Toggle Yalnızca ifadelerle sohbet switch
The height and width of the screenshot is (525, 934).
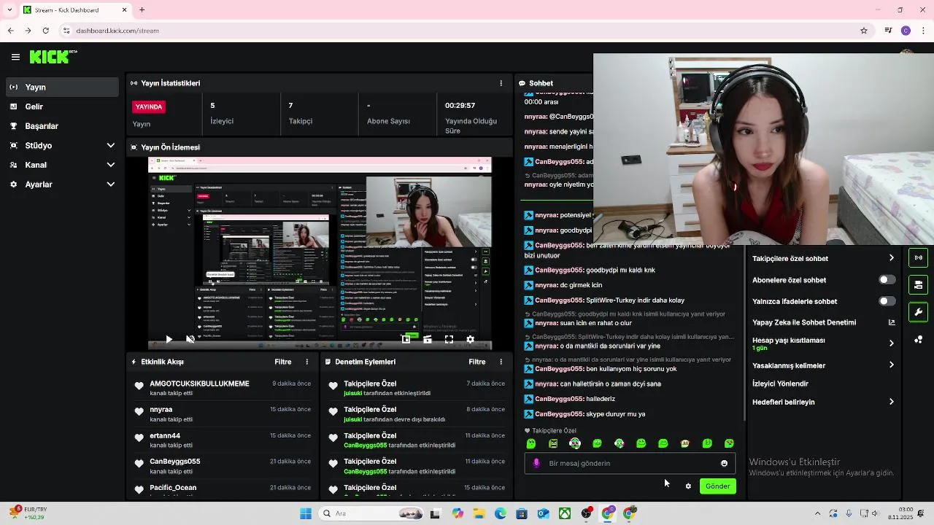point(887,301)
